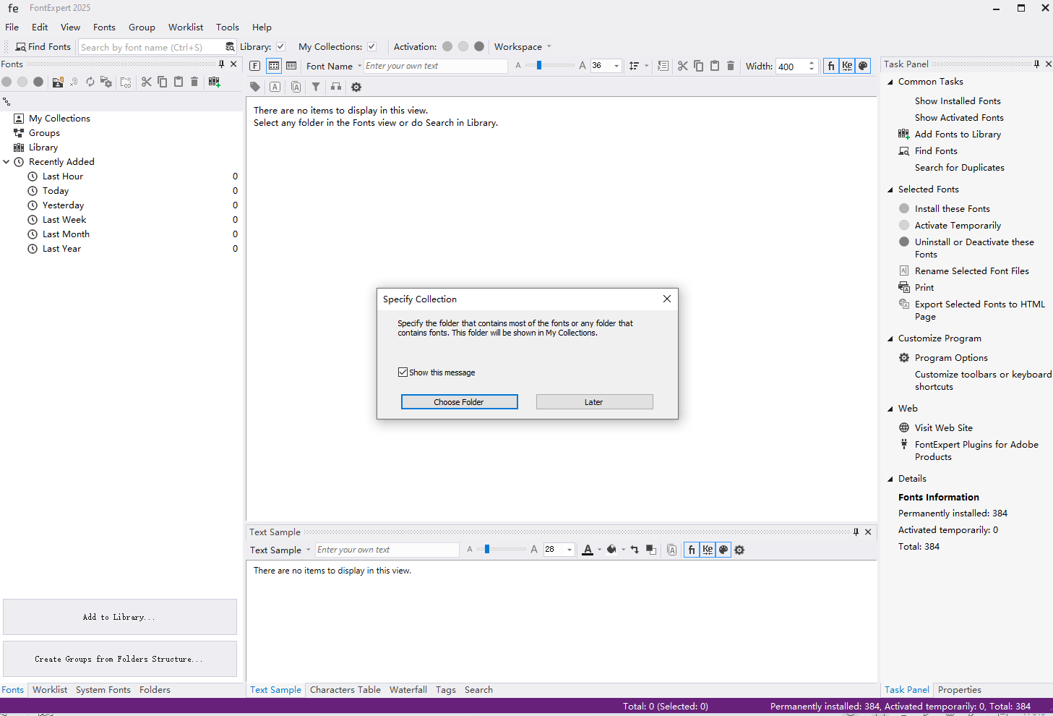Click the Text Sample font size slider
Viewport: 1053px width, 716px height.
coord(488,550)
